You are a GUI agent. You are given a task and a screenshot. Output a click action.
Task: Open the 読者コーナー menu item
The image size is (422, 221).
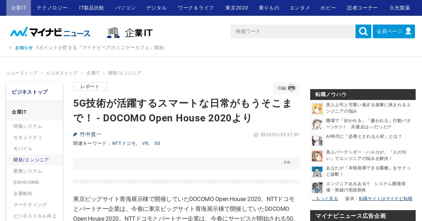coord(362,8)
